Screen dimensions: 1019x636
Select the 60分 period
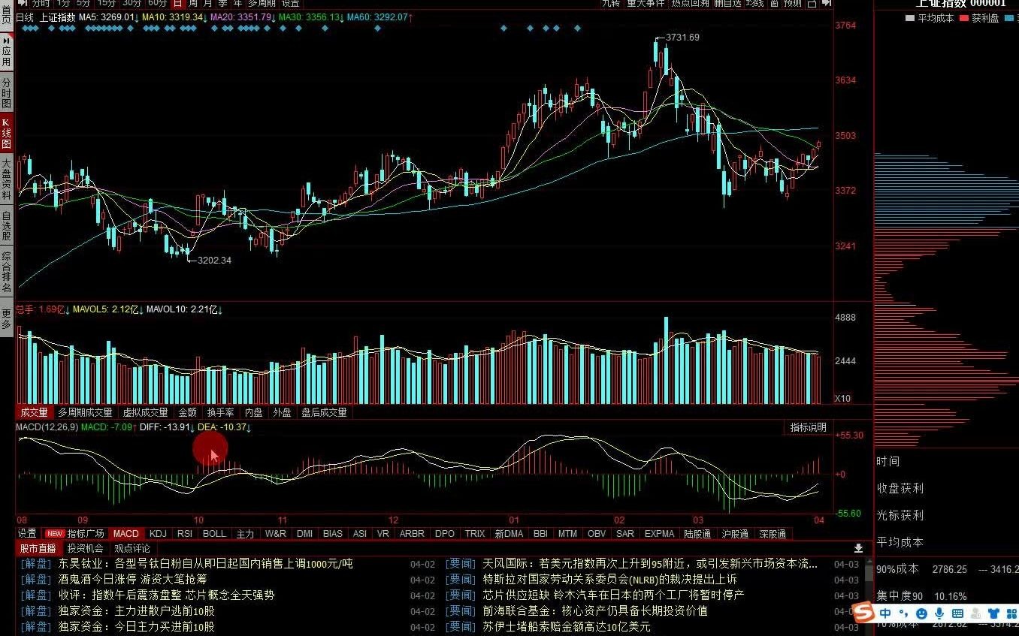tap(158, 3)
